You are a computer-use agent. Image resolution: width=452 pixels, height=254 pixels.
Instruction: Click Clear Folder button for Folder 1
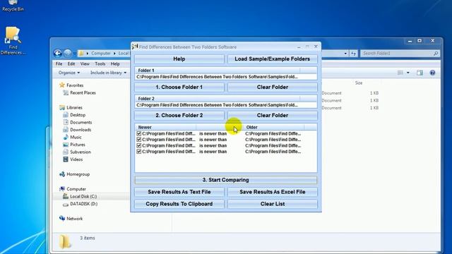[273, 87]
